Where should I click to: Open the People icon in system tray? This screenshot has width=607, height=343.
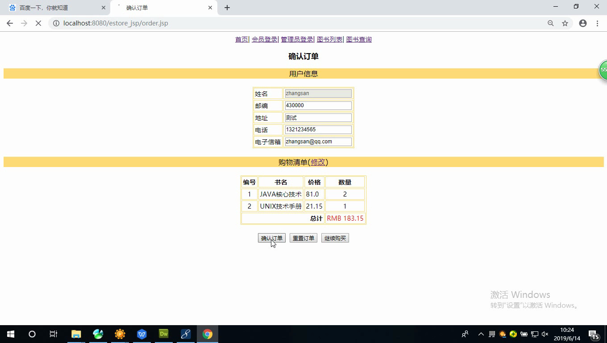(465, 334)
